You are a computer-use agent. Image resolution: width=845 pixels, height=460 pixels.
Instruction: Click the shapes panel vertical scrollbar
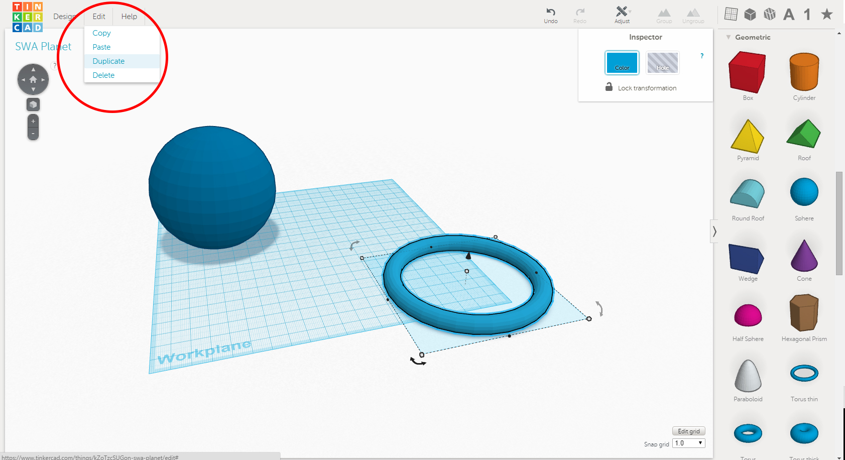(839, 223)
